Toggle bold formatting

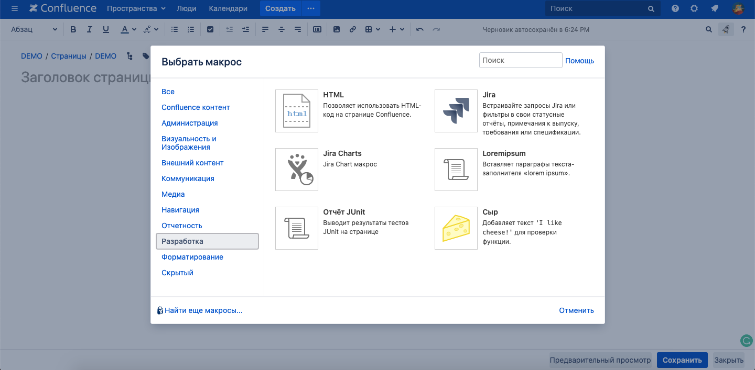point(73,30)
